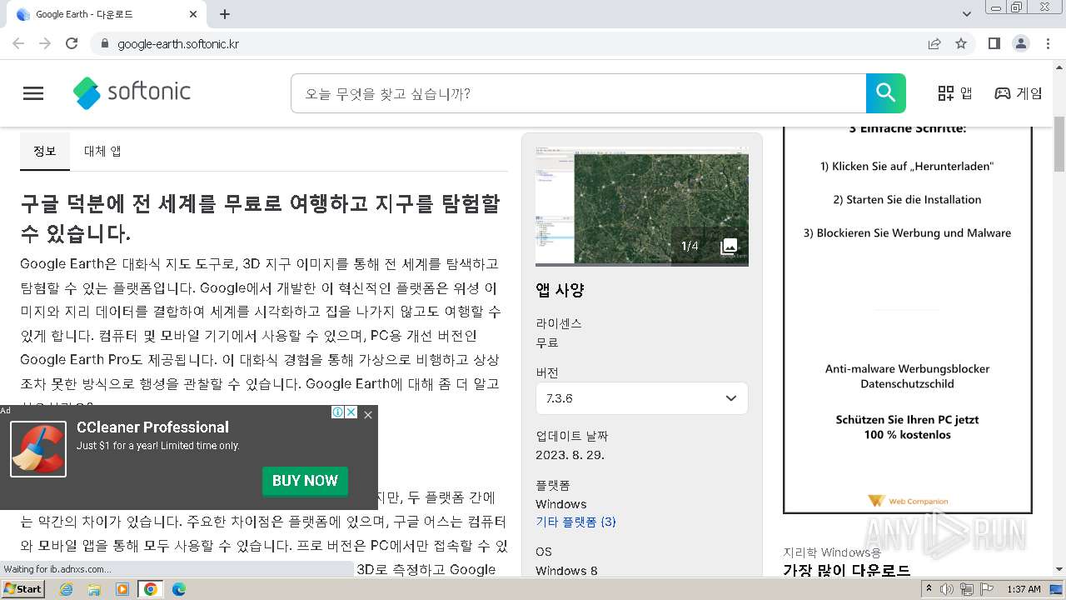Close the Google Earth tab
1066x600 pixels.
pyautogui.click(x=193, y=14)
